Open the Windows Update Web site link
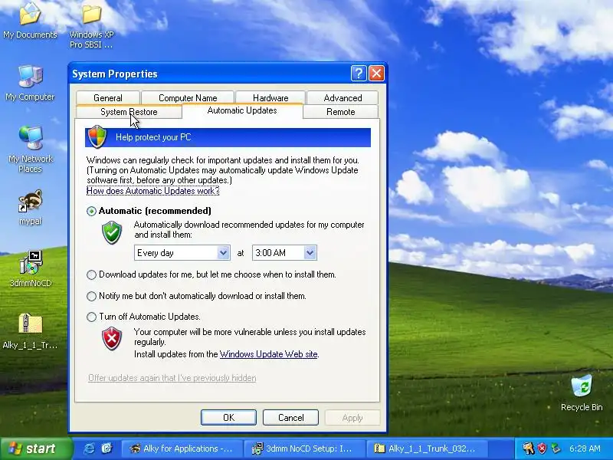Viewport: 613px width, 460px height. 269,354
